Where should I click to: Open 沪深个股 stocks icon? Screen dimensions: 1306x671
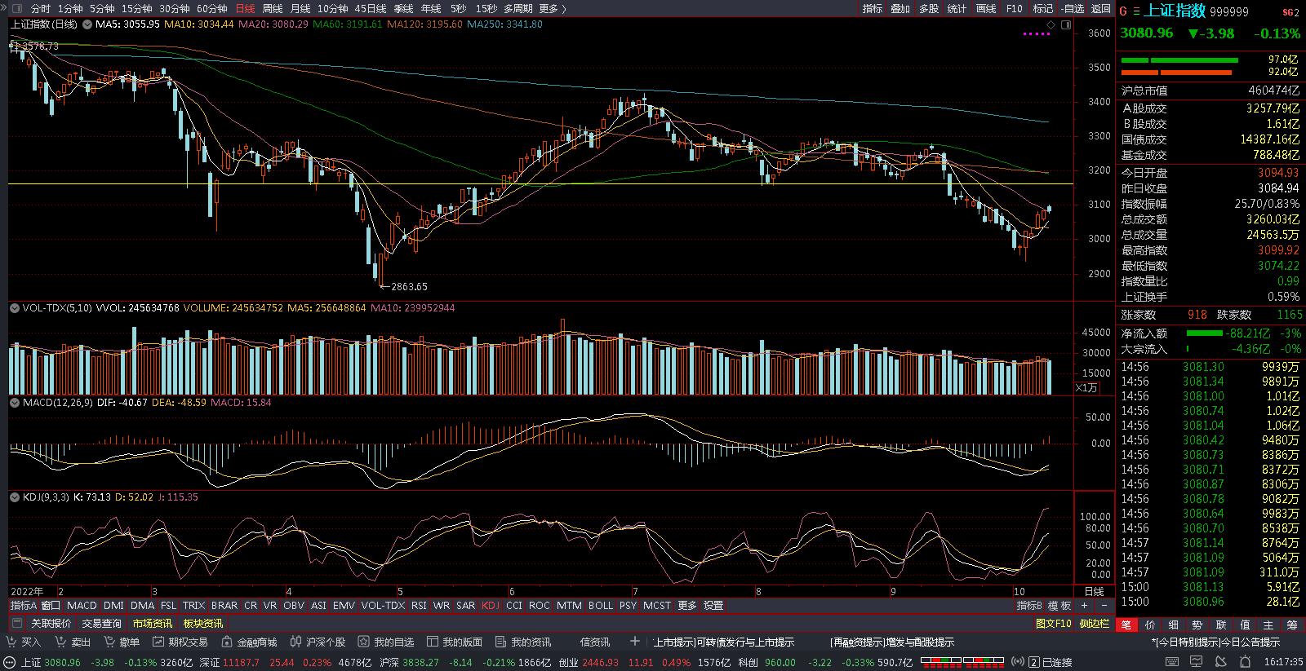[295, 642]
